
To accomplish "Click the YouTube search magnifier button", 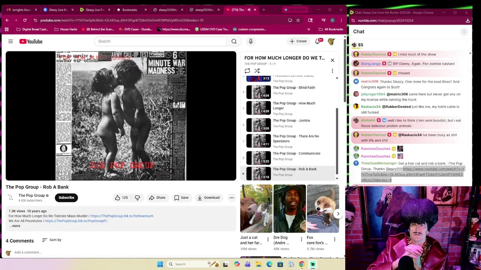I will pyautogui.click(x=234, y=41).
